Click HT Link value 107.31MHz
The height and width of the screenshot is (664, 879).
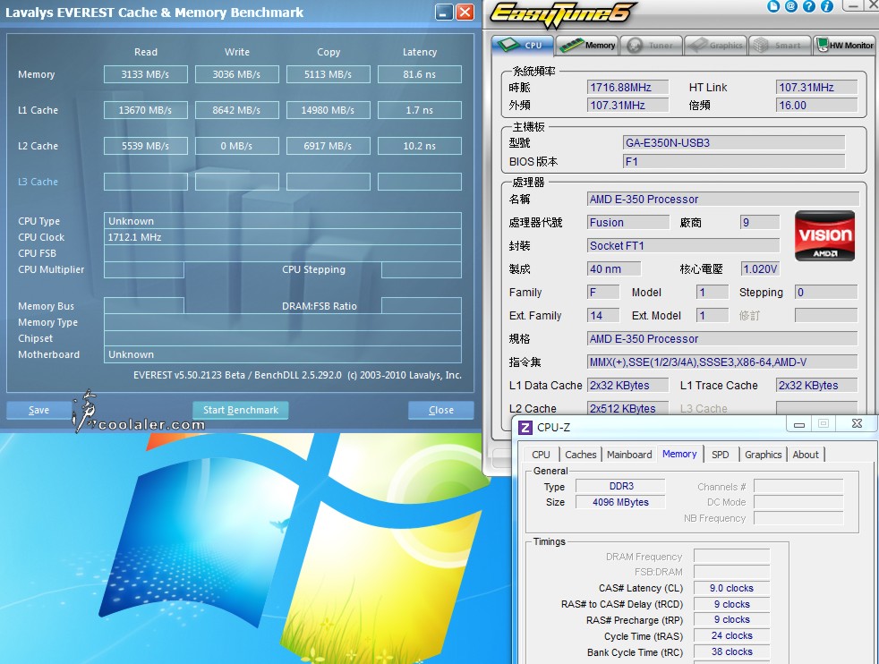pyautogui.click(x=816, y=88)
